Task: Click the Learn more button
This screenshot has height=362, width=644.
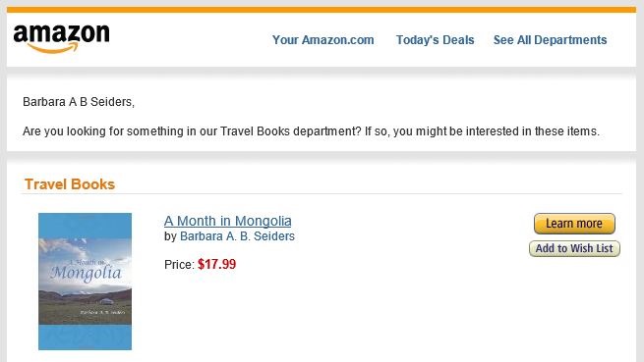Action: tap(574, 224)
